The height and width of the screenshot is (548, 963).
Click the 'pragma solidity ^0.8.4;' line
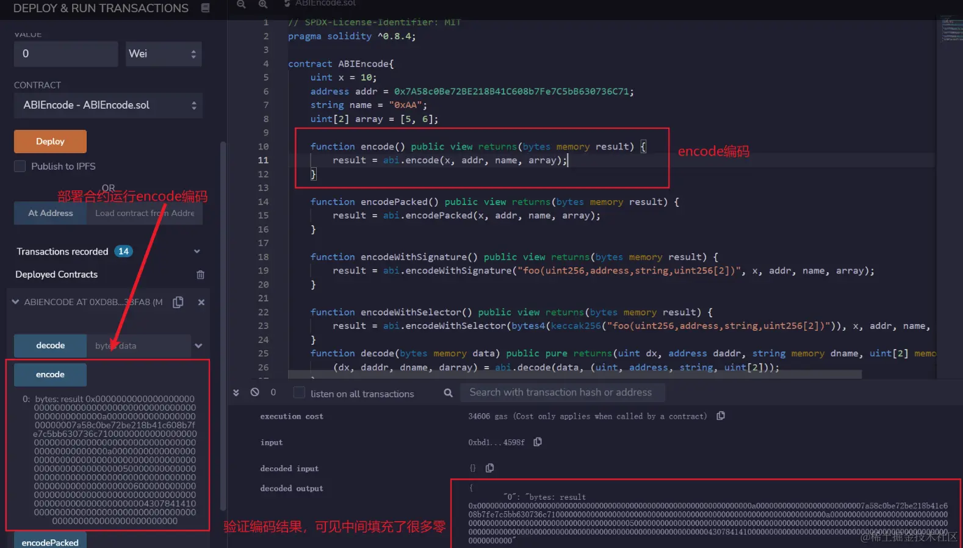352,36
